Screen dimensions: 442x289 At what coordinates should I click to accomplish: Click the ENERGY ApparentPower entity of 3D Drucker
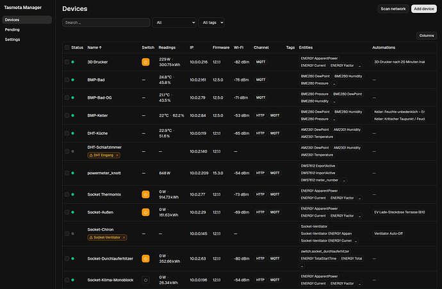[x=319, y=59]
